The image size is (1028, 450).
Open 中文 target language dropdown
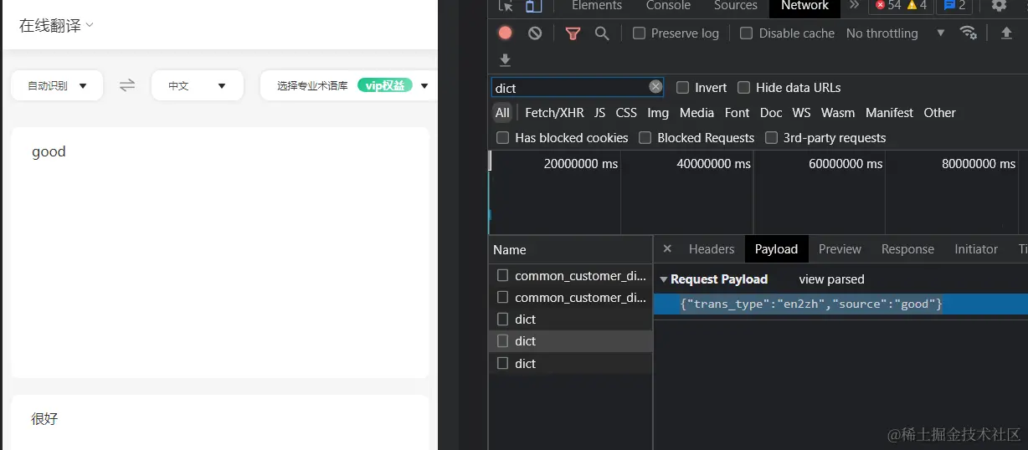198,85
